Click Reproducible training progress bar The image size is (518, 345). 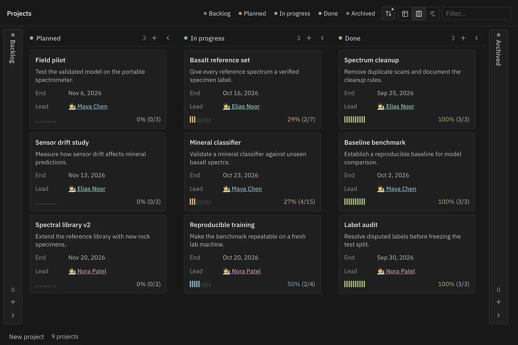(200, 284)
